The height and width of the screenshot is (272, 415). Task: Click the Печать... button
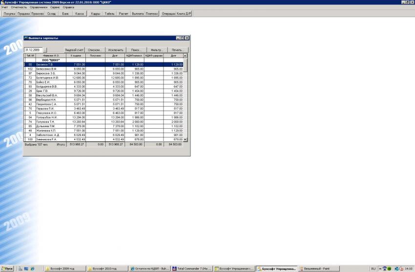click(178, 50)
